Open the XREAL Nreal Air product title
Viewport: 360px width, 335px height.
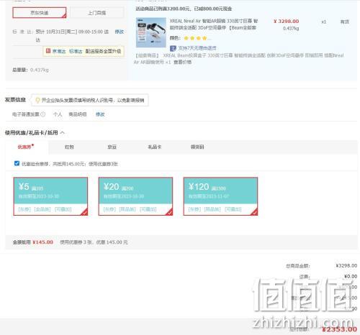pos(214,24)
